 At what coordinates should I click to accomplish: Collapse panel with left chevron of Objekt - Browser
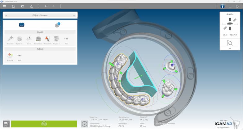6,15
